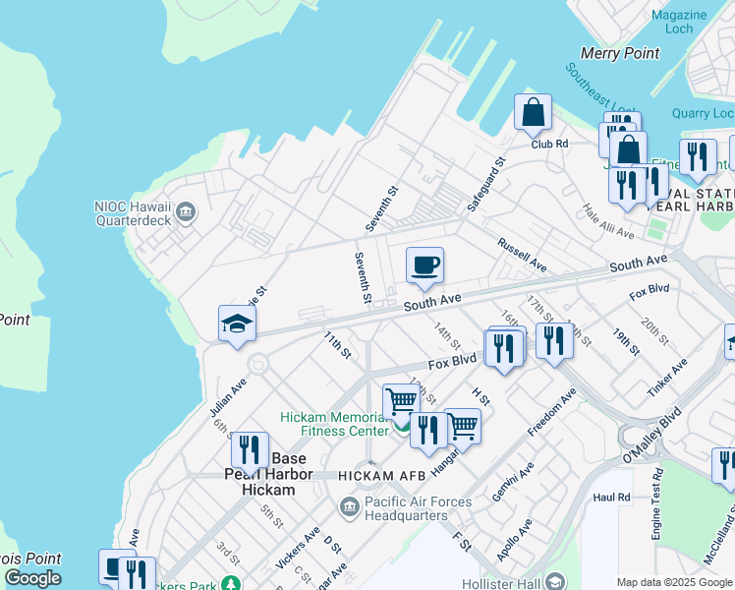735x590 pixels.
Task: Select the Hickam Memorial Fitness Center label
Action: point(334,424)
